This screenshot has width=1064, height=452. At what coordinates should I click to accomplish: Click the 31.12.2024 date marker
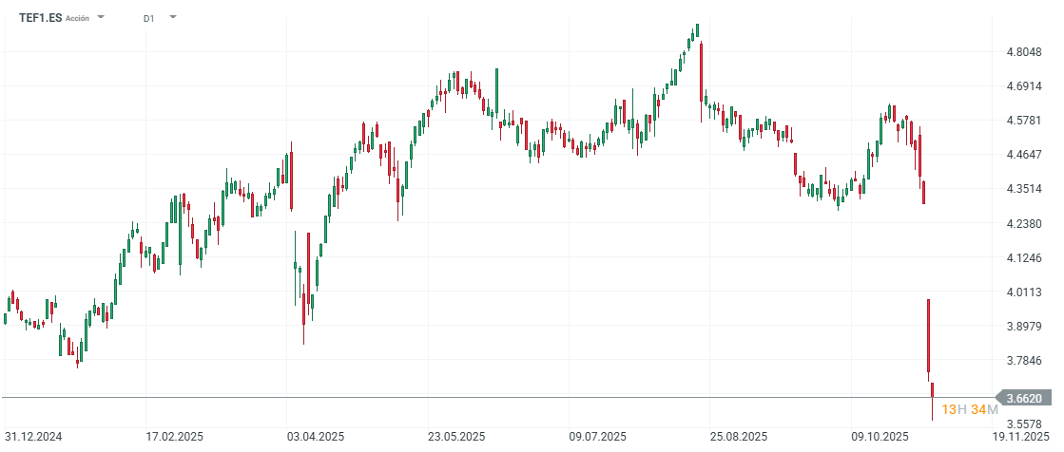point(35,437)
